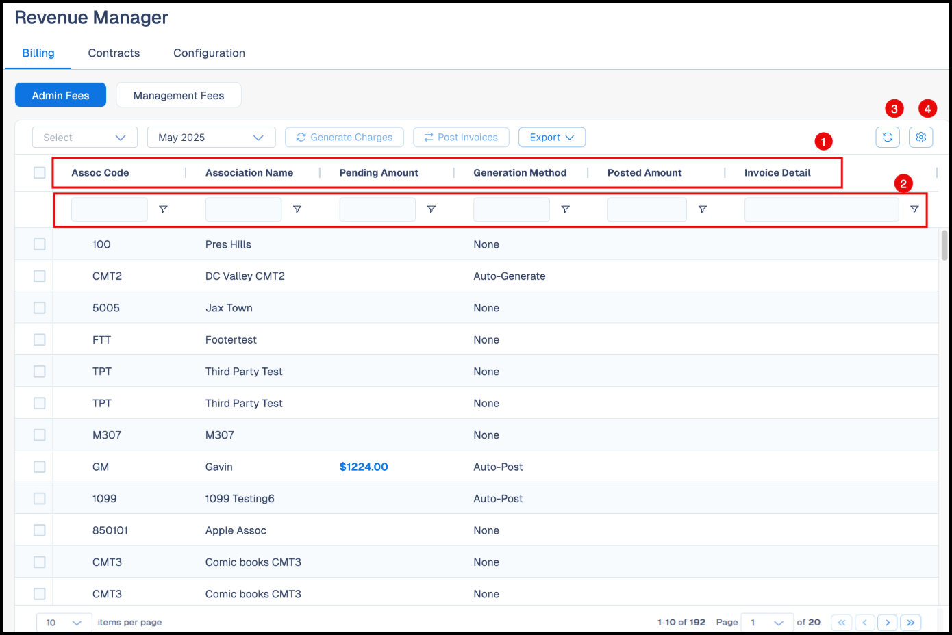Click the Generation Method filter funnel icon

coord(565,209)
